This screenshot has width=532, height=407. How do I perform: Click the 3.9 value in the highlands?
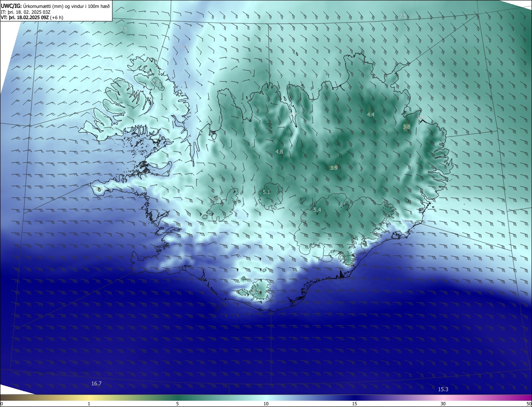[334, 168]
